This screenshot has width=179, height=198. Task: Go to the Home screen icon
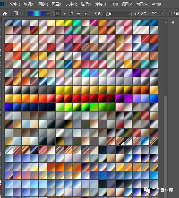(x=5, y=14)
